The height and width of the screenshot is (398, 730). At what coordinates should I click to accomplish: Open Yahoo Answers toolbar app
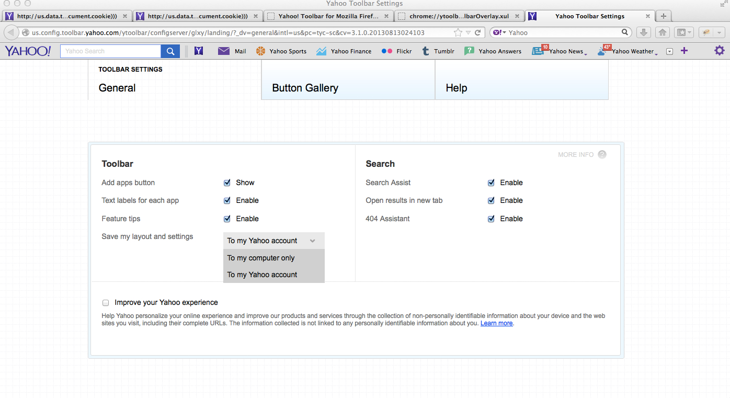tap(493, 51)
